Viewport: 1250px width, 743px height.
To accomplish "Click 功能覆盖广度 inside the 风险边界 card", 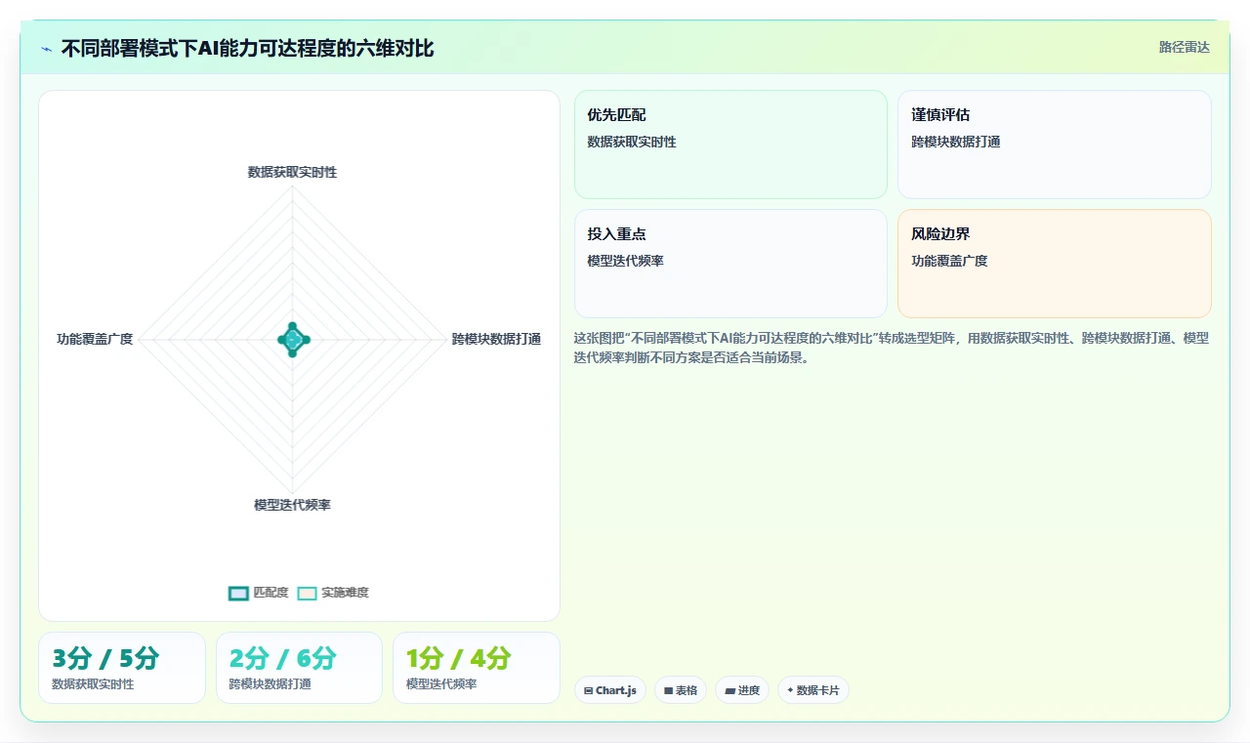I will (x=949, y=261).
